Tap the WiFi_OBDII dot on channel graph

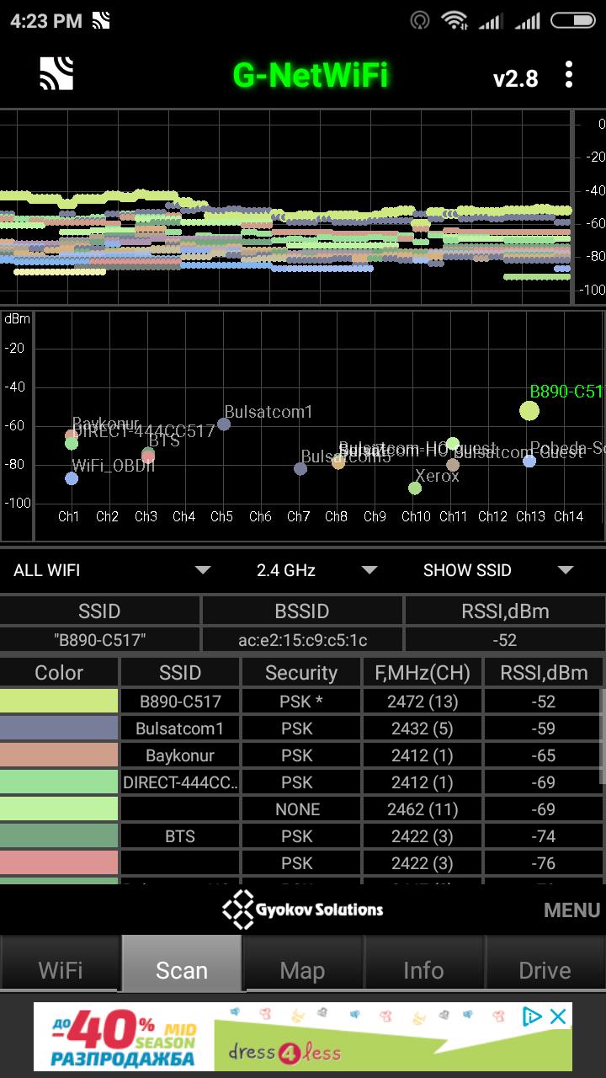(x=72, y=478)
